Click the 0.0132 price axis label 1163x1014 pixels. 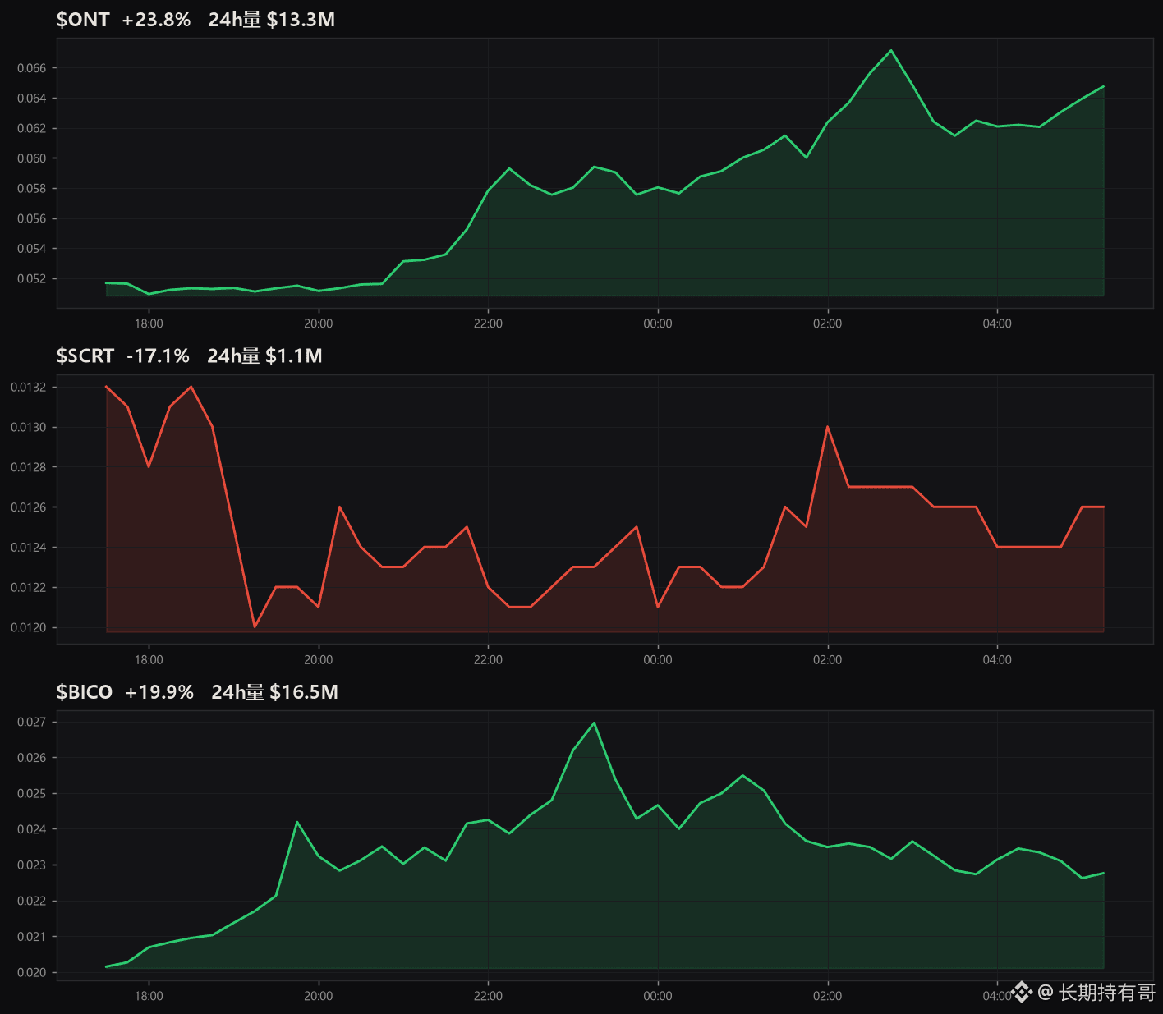(x=29, y=388)
